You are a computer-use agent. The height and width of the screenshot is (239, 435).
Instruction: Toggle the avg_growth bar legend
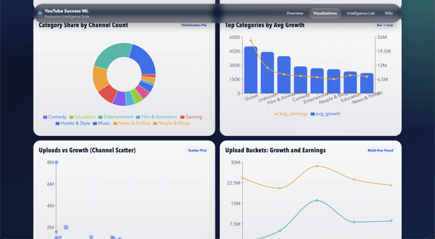pos(325,114)
